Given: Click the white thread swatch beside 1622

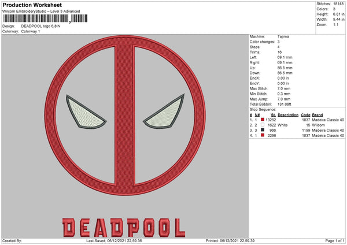Looking at the screenshot, I should pos(263,125).
